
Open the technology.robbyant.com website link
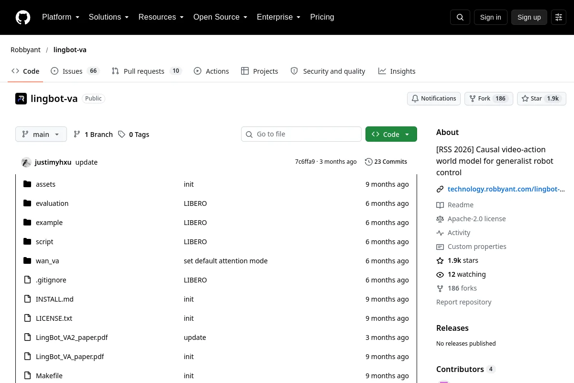506,189
